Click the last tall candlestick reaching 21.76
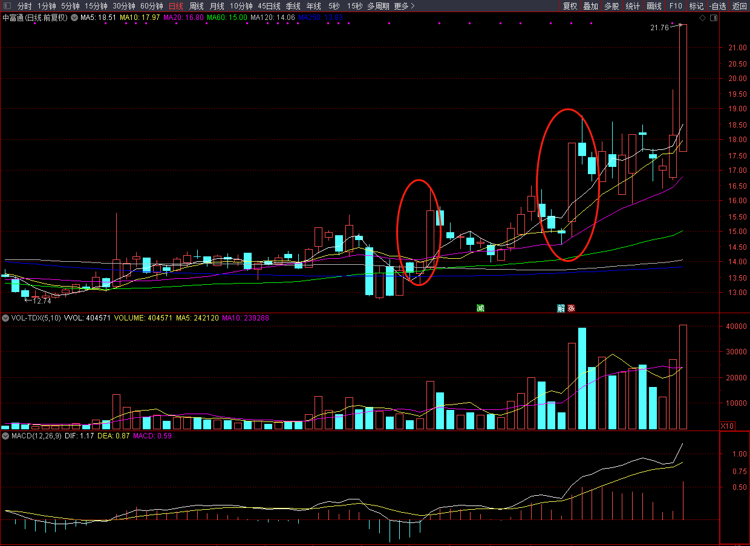 (x=683, y=88)
